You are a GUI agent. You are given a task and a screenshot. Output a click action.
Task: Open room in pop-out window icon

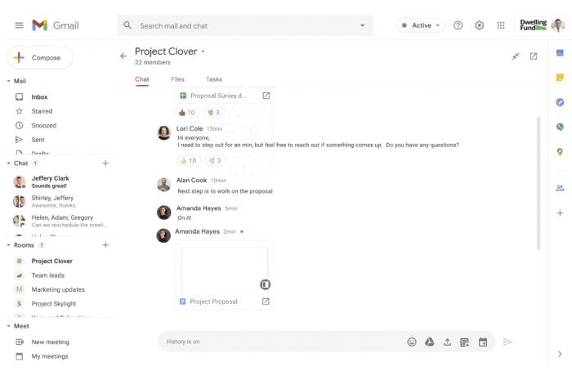(x=534, y=56)
